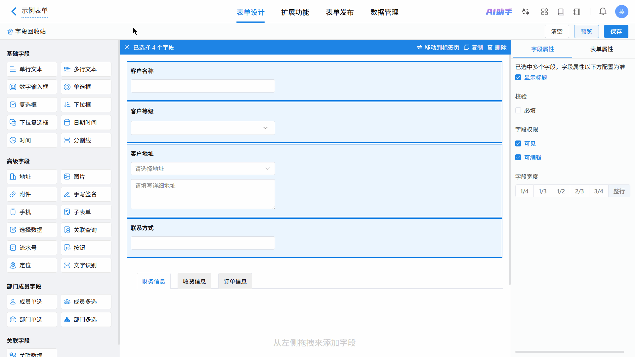Switch to the 表单属性 tab

[x=601, y=49]
